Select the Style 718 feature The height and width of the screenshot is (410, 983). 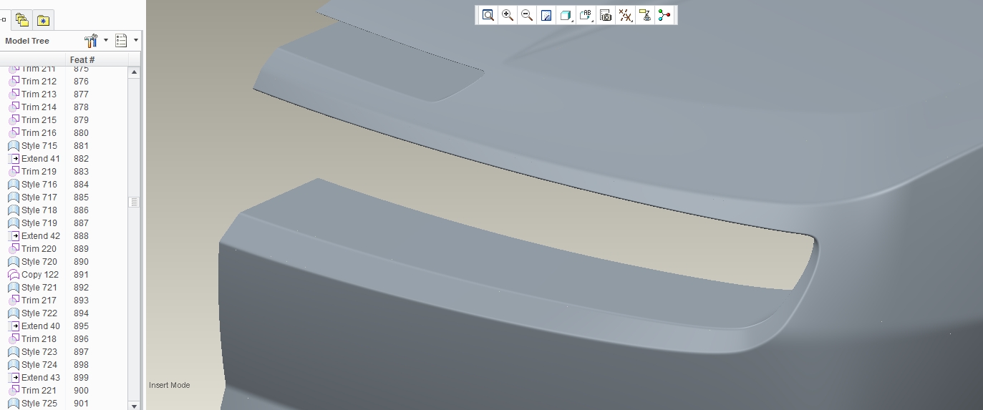point(32,210)
